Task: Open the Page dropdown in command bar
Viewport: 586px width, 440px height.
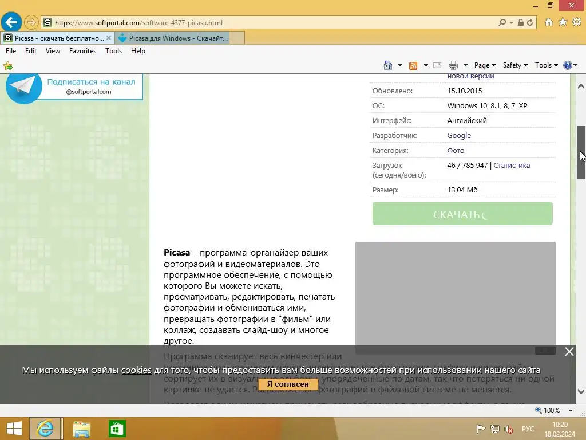Action: [485, 65]
